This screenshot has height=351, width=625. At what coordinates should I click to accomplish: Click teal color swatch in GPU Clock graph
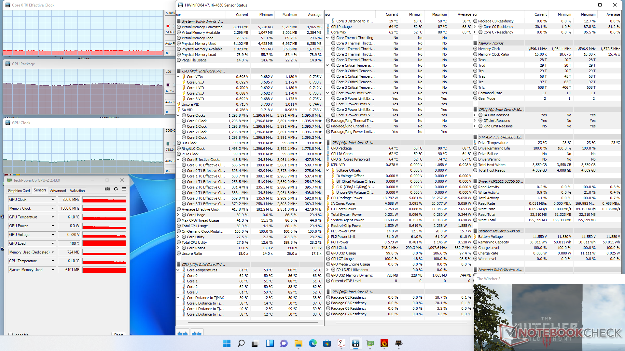(x=168, y=144)
